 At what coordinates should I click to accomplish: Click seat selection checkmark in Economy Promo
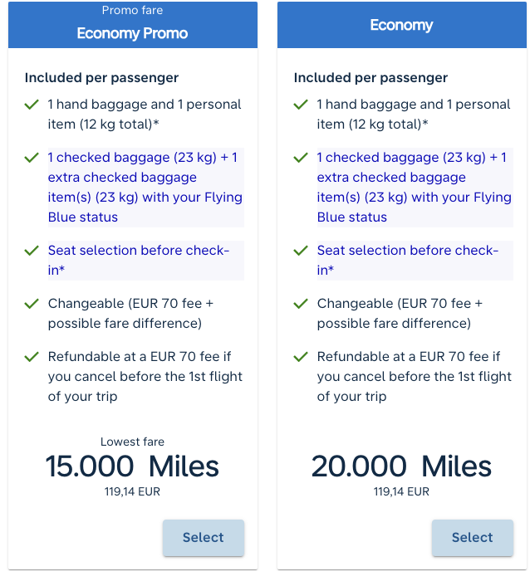click(32, 251)
